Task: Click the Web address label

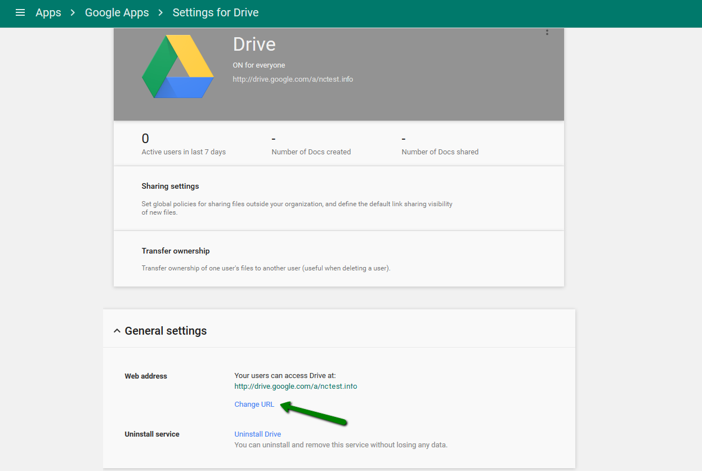Action: coord(146,376)
